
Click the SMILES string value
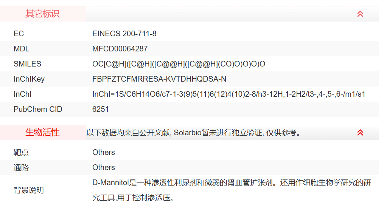pyautogui.click(x=179, y=64)
